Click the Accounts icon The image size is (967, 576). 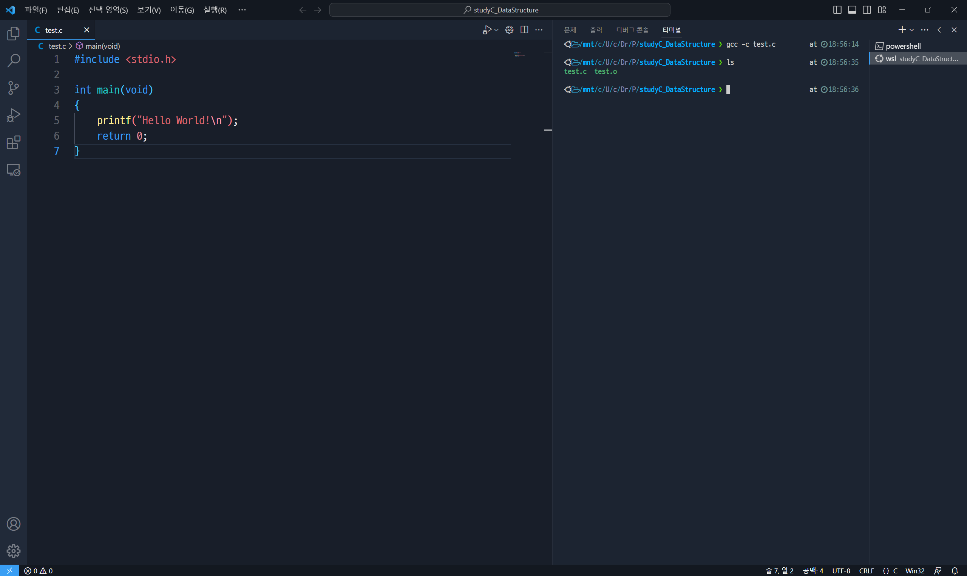tap(14, 524)
